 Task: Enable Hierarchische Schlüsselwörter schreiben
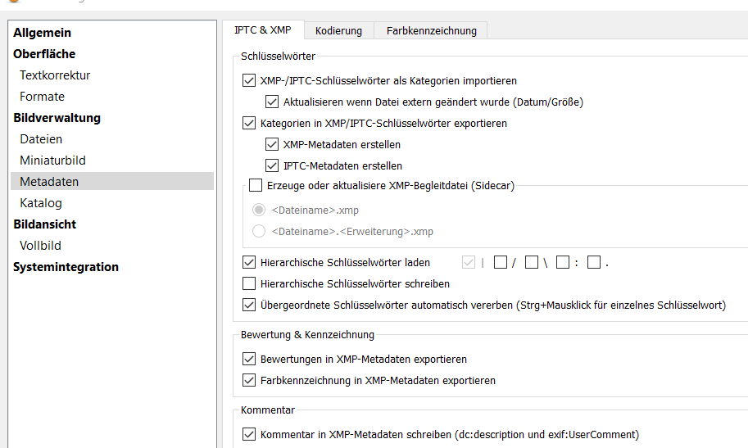click(250, 284)
